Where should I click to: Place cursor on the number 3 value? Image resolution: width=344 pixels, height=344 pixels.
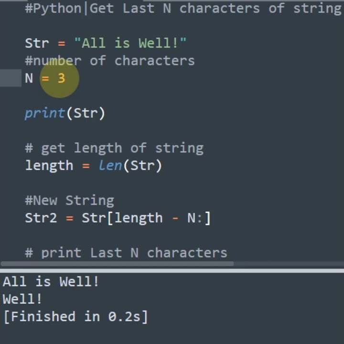[61, 78]
